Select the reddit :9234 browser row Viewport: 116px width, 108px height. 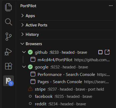pyautogui.click(x=66, y=104)
